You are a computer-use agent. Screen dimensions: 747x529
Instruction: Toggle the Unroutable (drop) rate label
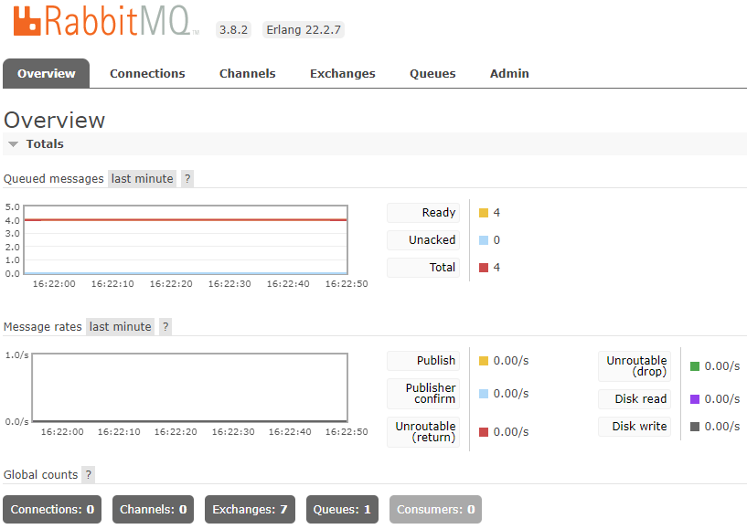(635, 366)
